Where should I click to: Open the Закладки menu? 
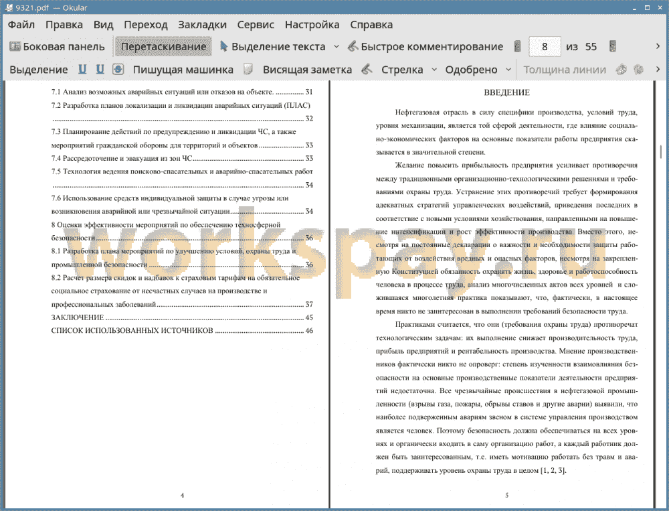[x=202, y=25]
